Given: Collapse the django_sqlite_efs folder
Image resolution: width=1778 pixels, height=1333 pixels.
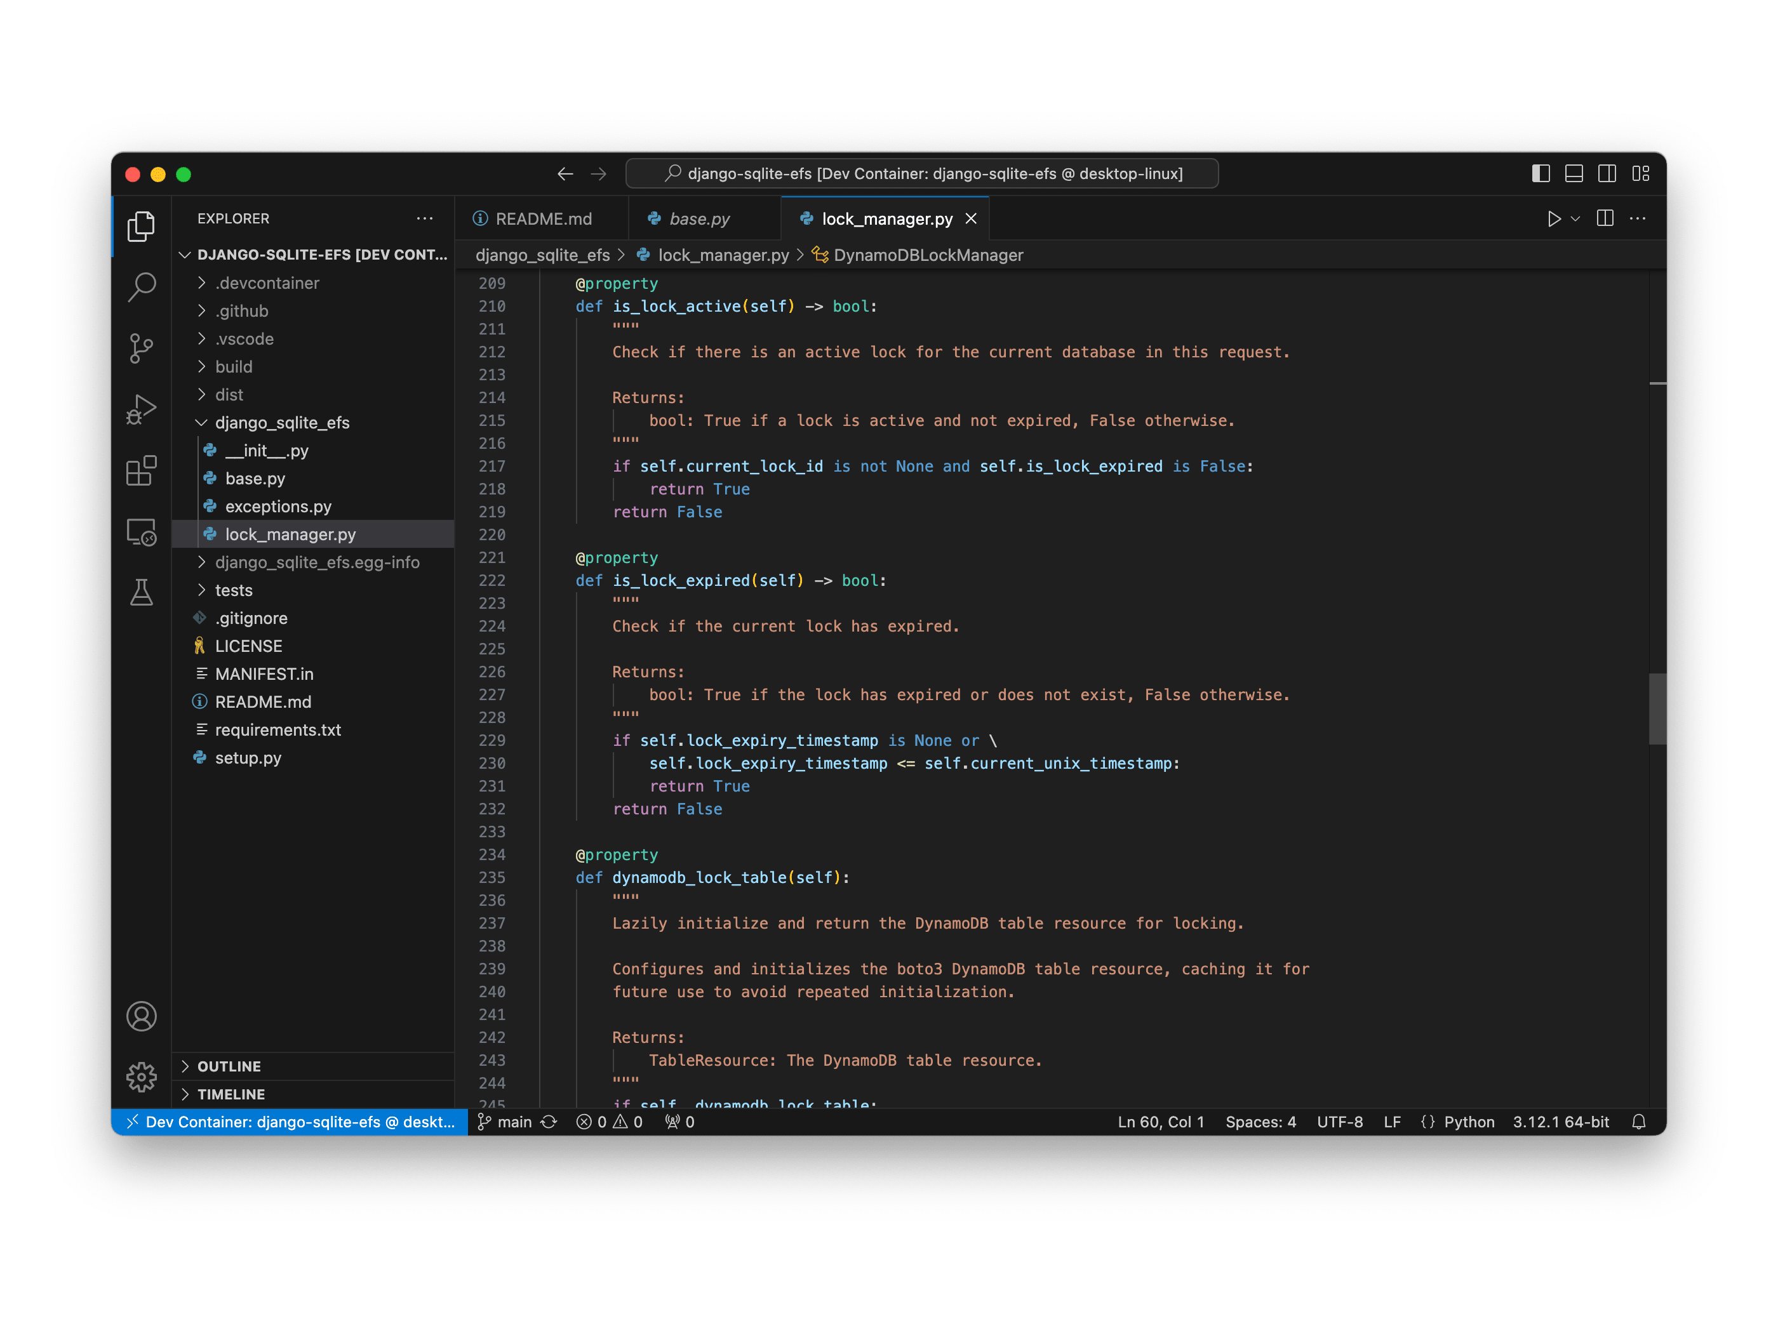Looking at the screenshot, I should click(x=314, y=423).
